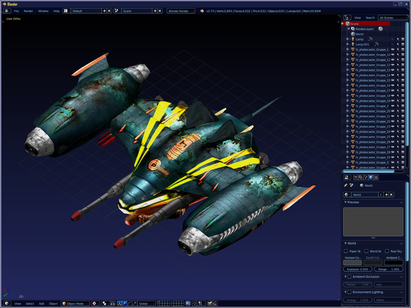
Task: Toggle the 3D manipulator axes icon
Action: 119,303
